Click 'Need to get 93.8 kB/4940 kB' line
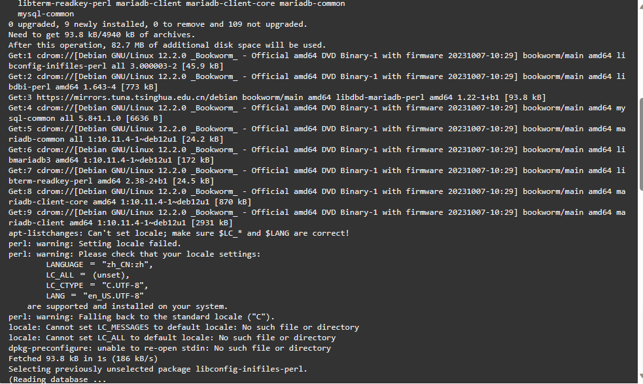 101,35
